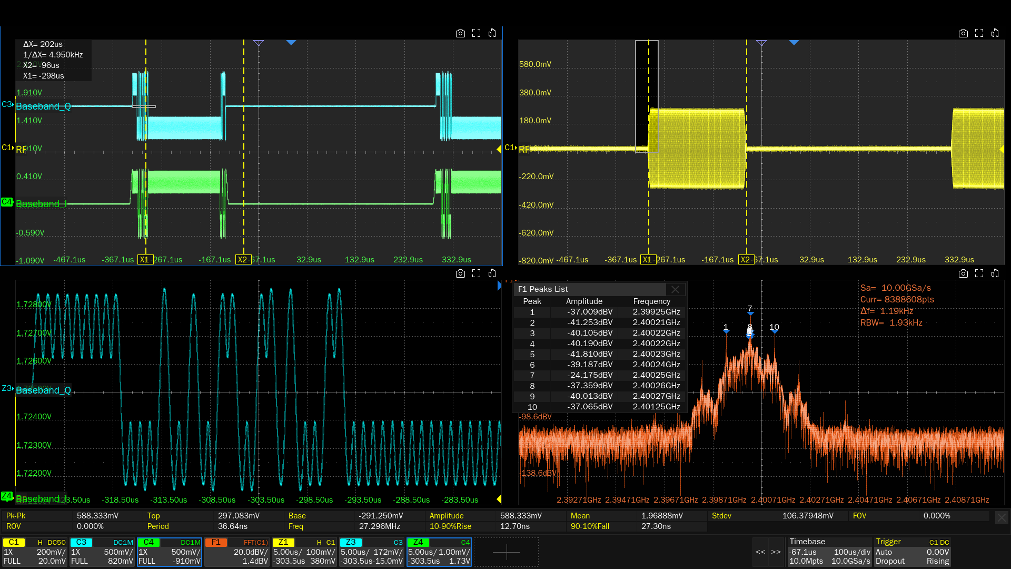Open the Z3 zoom trace settings

372,552
